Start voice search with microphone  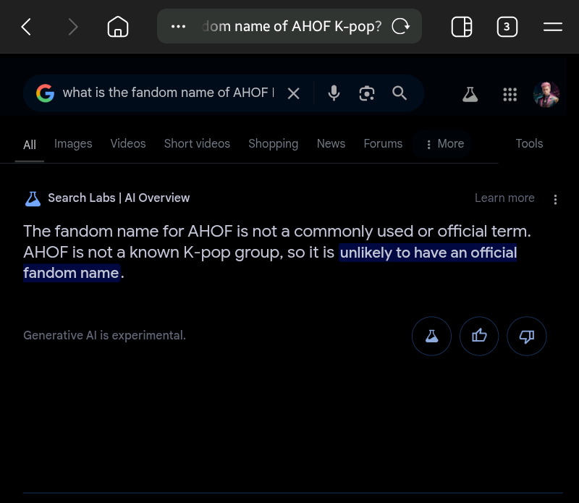tap(334, 93)
